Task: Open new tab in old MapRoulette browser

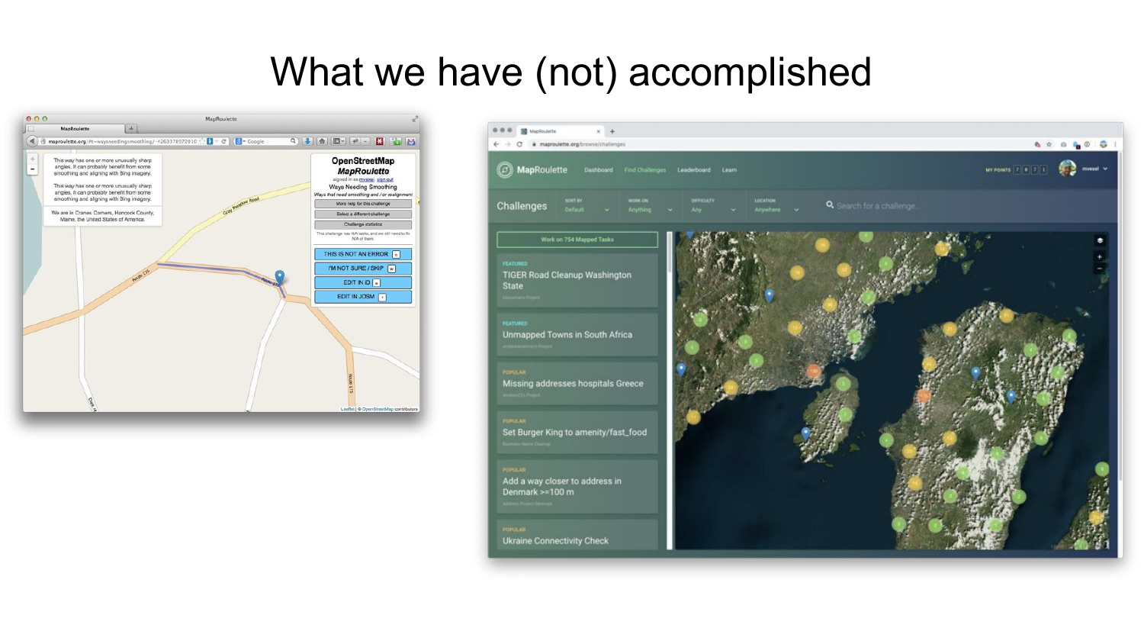Action: [131, 129]
